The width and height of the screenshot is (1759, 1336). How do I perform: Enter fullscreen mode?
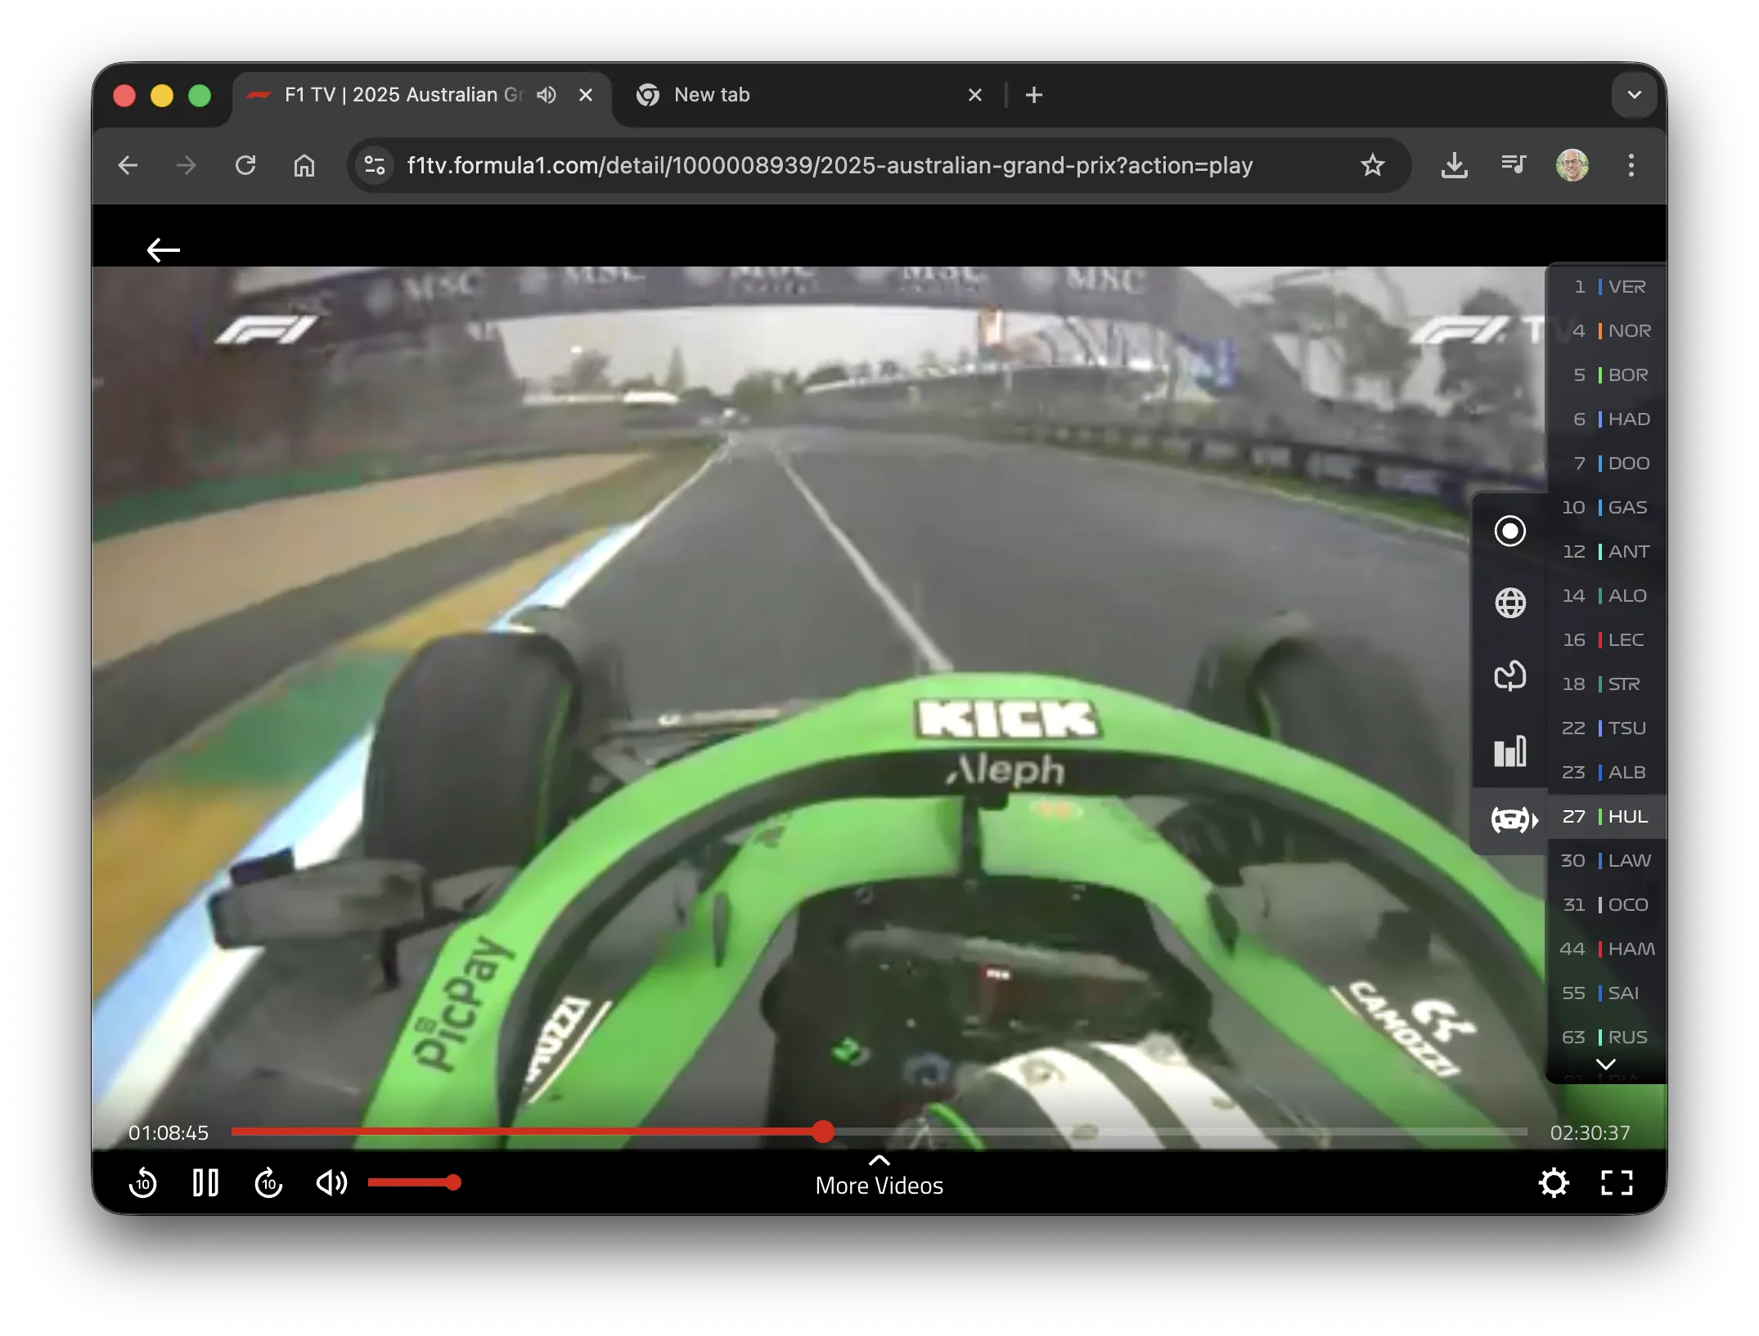pyautogui.click(x=1617, y=1182)
